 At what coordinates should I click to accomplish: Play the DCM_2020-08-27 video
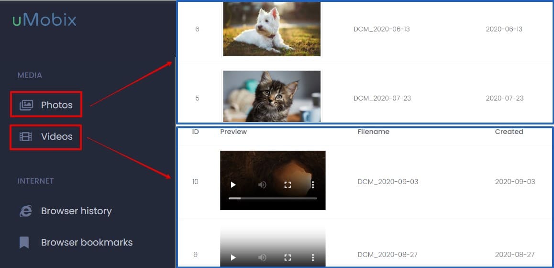coord(233,258)
